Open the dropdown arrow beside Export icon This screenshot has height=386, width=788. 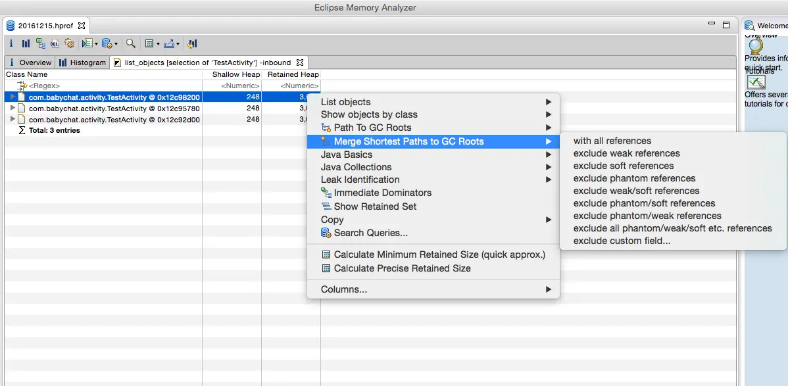[178, 44]
